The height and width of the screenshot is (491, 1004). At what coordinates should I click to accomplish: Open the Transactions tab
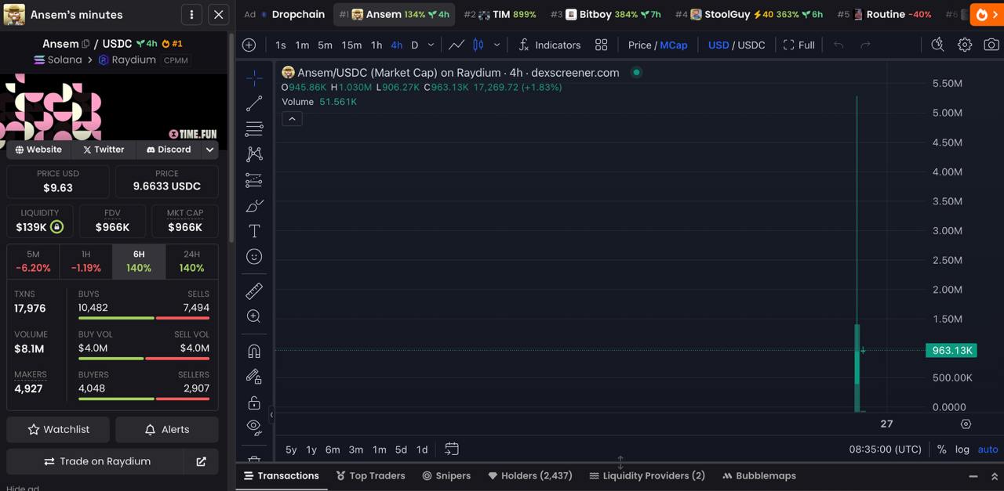[x=282, y=476]
